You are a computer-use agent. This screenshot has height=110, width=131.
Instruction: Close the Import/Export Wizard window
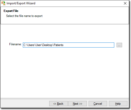(125, 3)
